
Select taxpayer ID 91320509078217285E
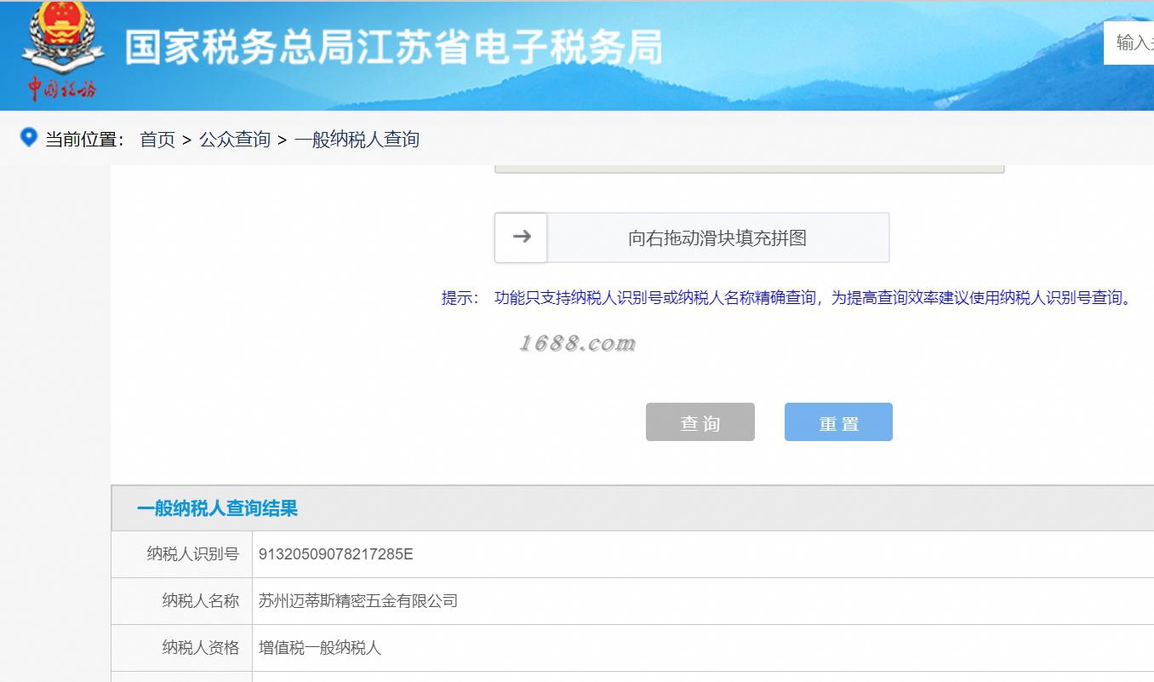336,554
